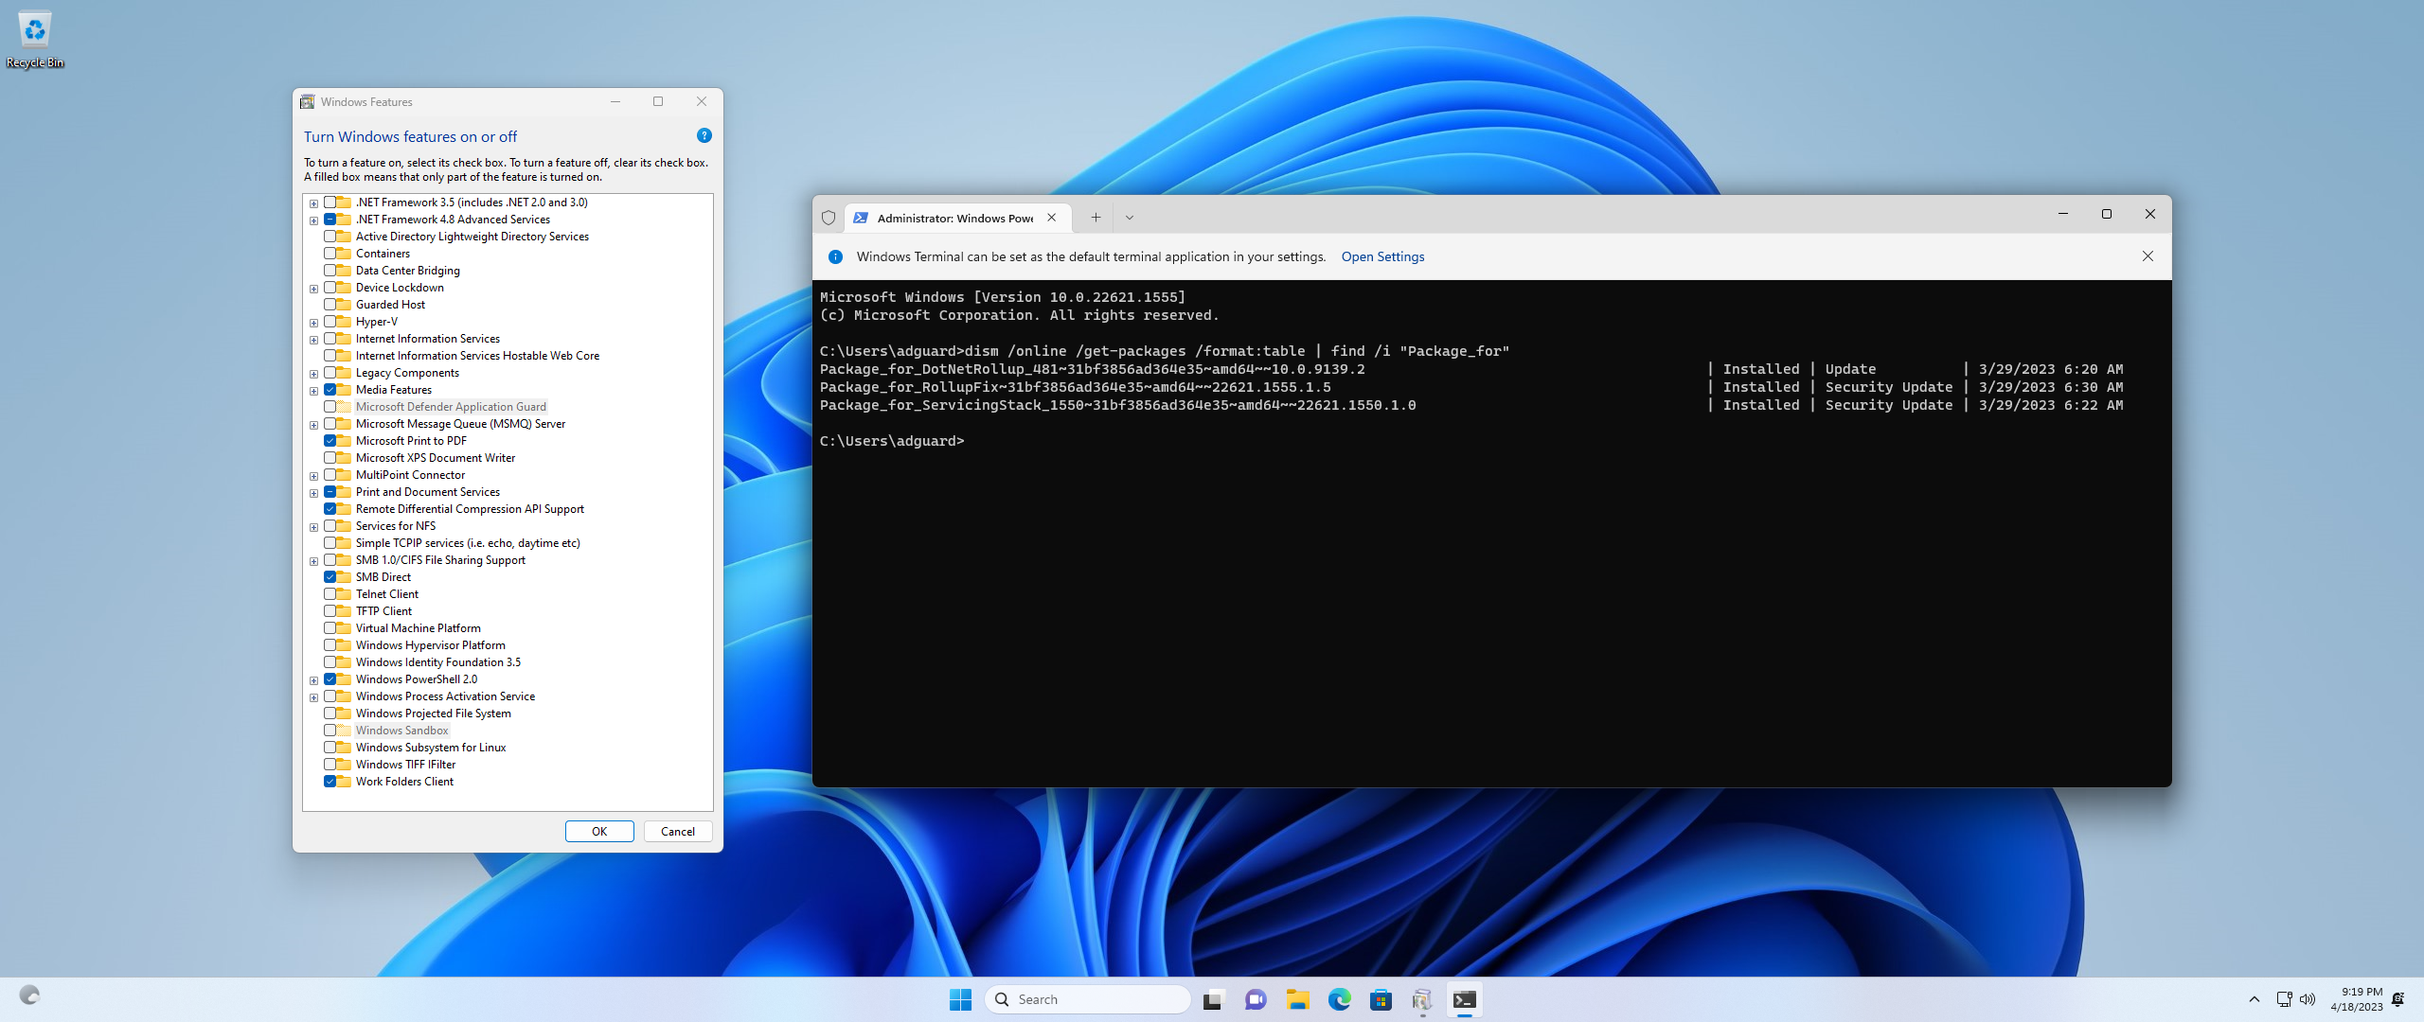Click Open Settings link in Terminal

(1381, 255)
